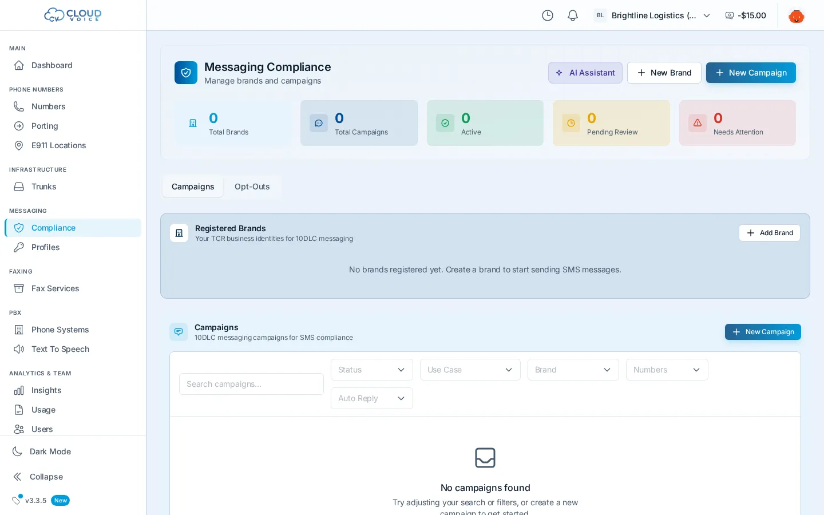824x515 pixels.
Task: Click the 'No campaigns found' text
Action: (x=485, y=488)
